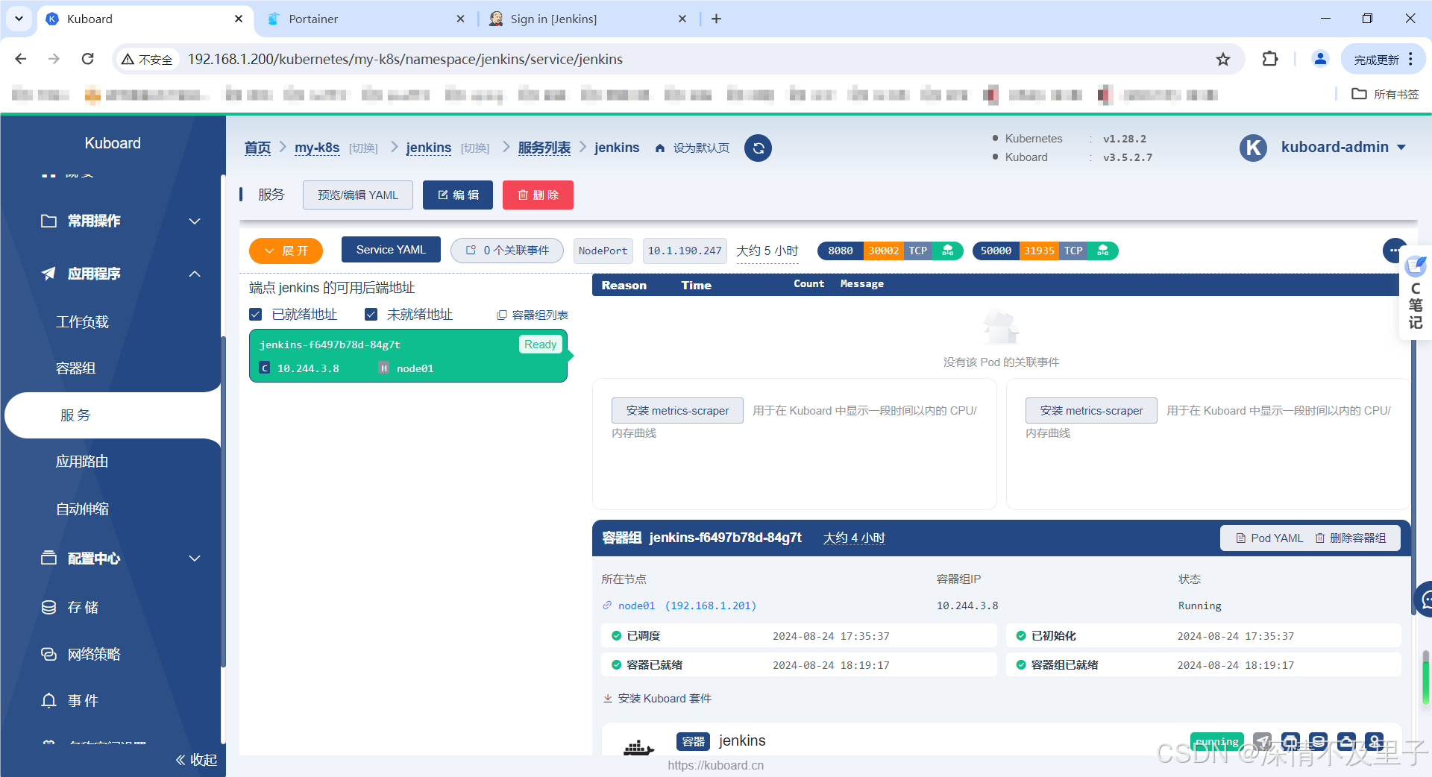The image size is (1432, 777).
Task: Click 删除容器组 to delete pod
Action: pos(1351,538)
